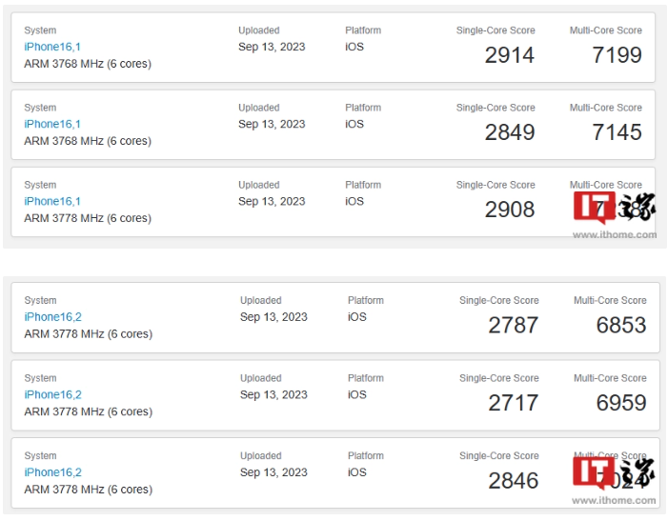The image size is (668, 521).
Task: Open iPhone16,2 link scoring 2787 single-core
Action: click(x=52, y=317)
